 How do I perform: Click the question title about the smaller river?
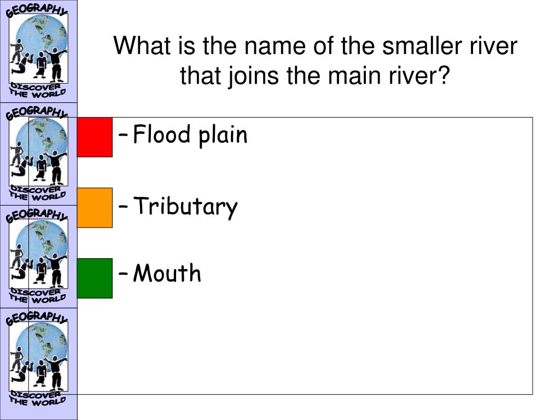pos(315,60)
